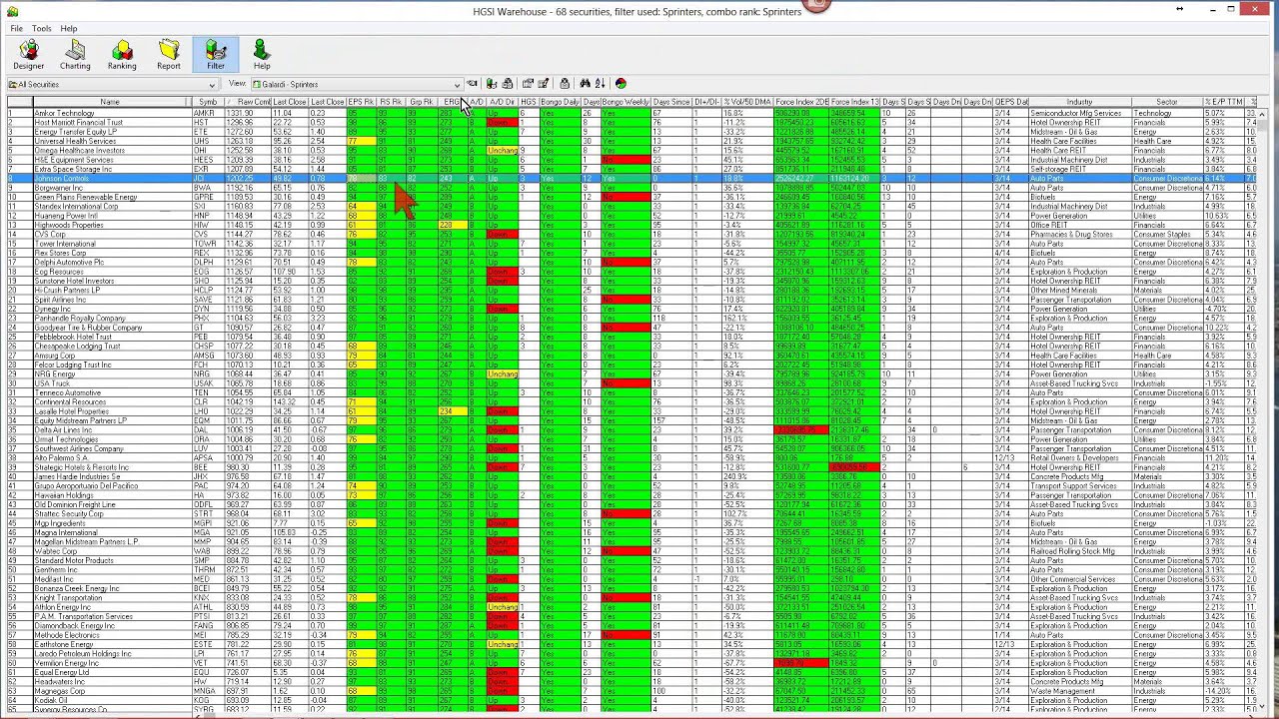Select the Southwest Airlines Company row
The width and height of the screenshot is (1279, 719).
pyautogui.click(x=632, y=448)
